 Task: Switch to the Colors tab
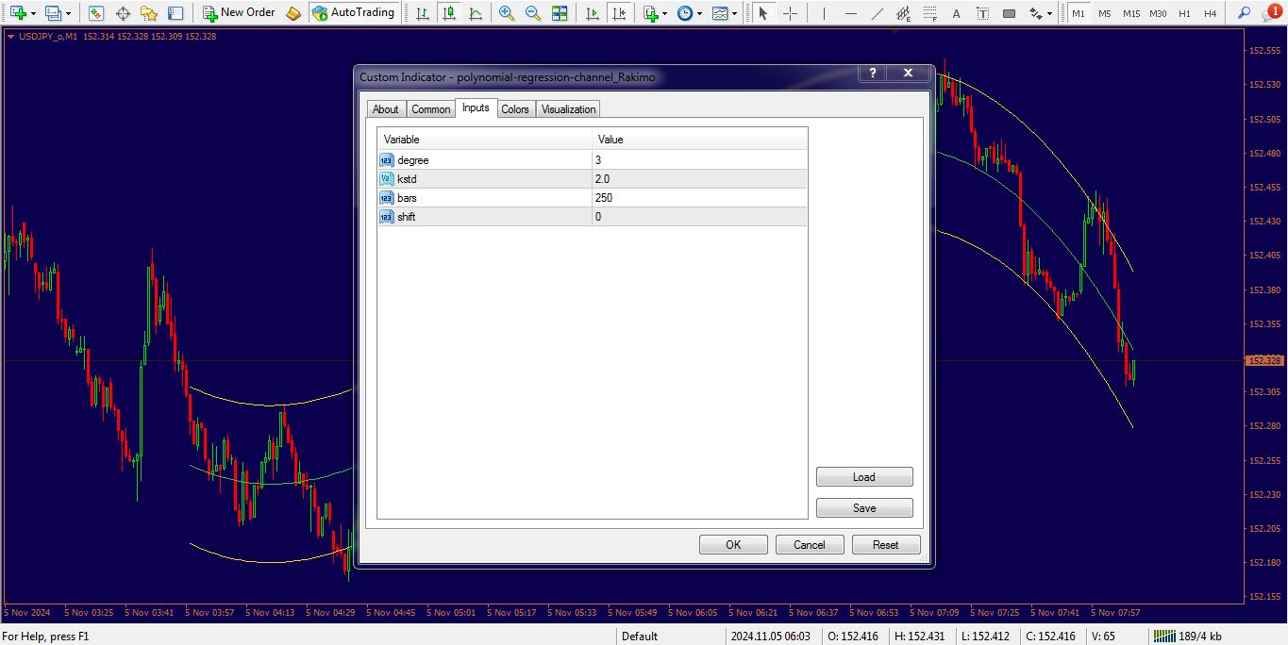tap(515, 109)
